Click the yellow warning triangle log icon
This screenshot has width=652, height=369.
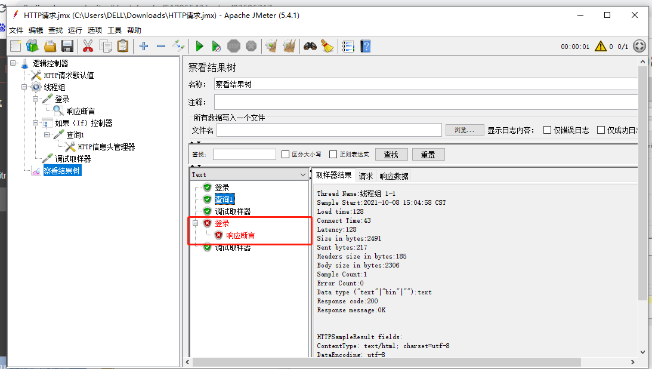pos(601,46)
